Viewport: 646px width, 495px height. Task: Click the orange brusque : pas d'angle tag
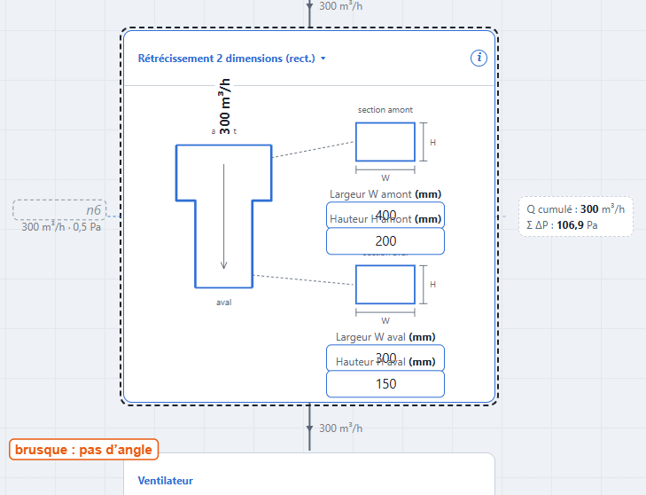pos(83,449)
